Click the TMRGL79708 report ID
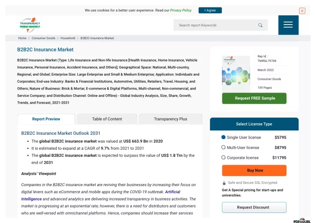Image resolution: width=316 pixels, height=223 pixels. 267,61
